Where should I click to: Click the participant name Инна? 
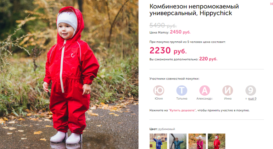[x=228, y=99]
